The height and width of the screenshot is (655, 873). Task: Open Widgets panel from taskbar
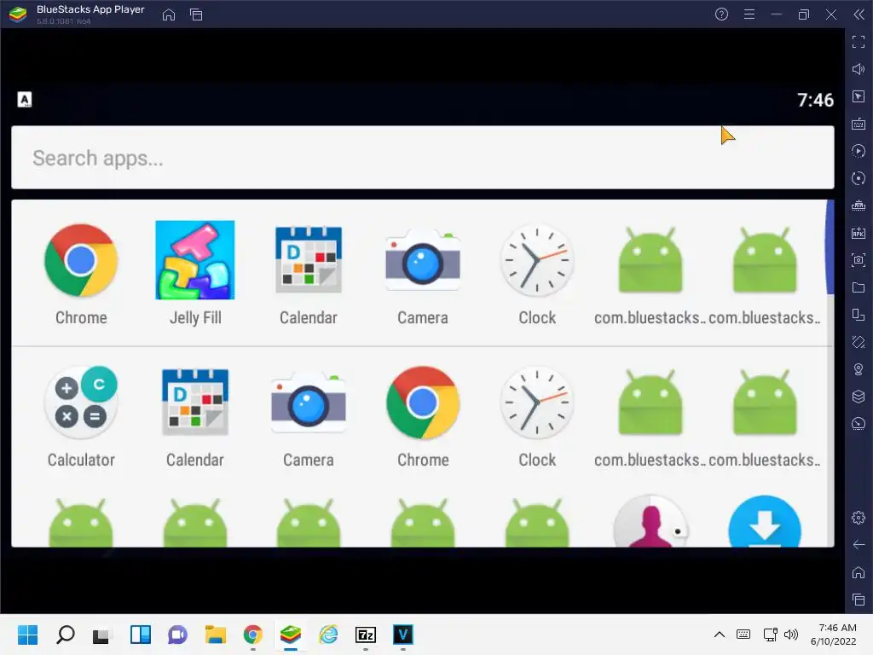point(141,635)
